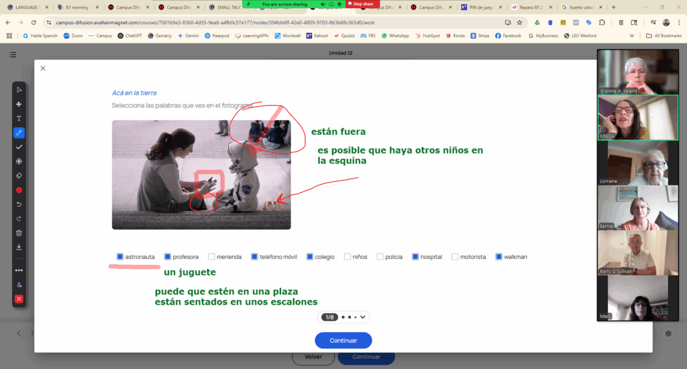Select the highlighted Draw pen tool

19,132
